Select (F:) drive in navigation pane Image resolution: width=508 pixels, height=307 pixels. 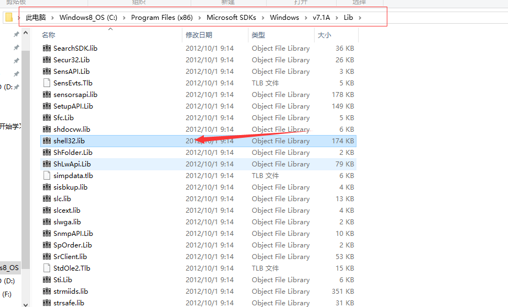[x=7, y=294]
